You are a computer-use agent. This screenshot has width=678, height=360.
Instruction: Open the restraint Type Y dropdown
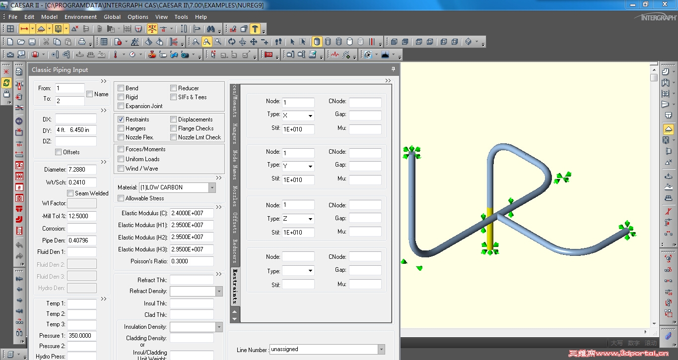pos(310,167)
